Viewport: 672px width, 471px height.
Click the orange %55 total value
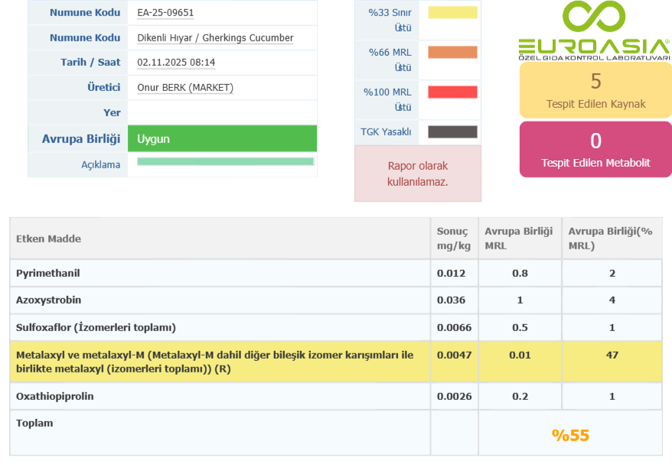570,436
